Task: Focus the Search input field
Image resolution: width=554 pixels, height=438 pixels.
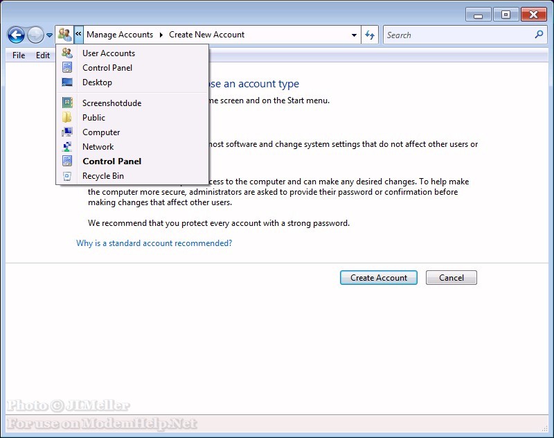Action: pyautogui.click(x=463, y=35)
